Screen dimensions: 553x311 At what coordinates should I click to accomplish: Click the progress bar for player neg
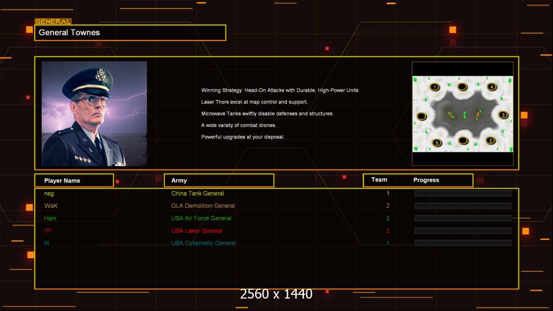[463, 193]
